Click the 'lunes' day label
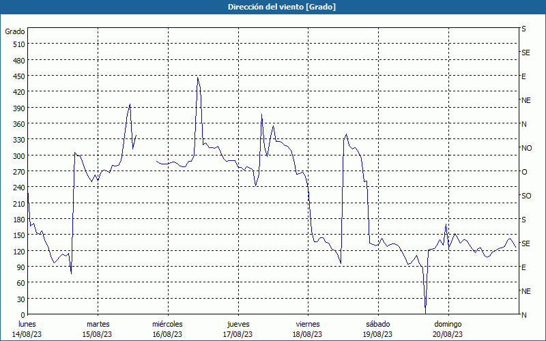This screenshot has height=341, width=546. click(x=27, y=324)
